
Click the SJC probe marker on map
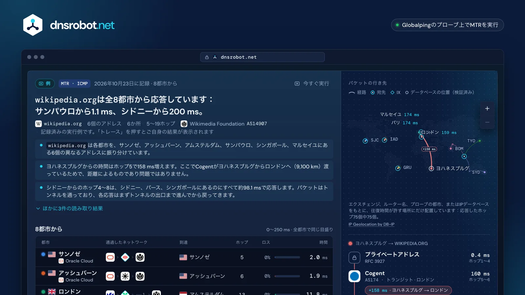tap(365, 141)
